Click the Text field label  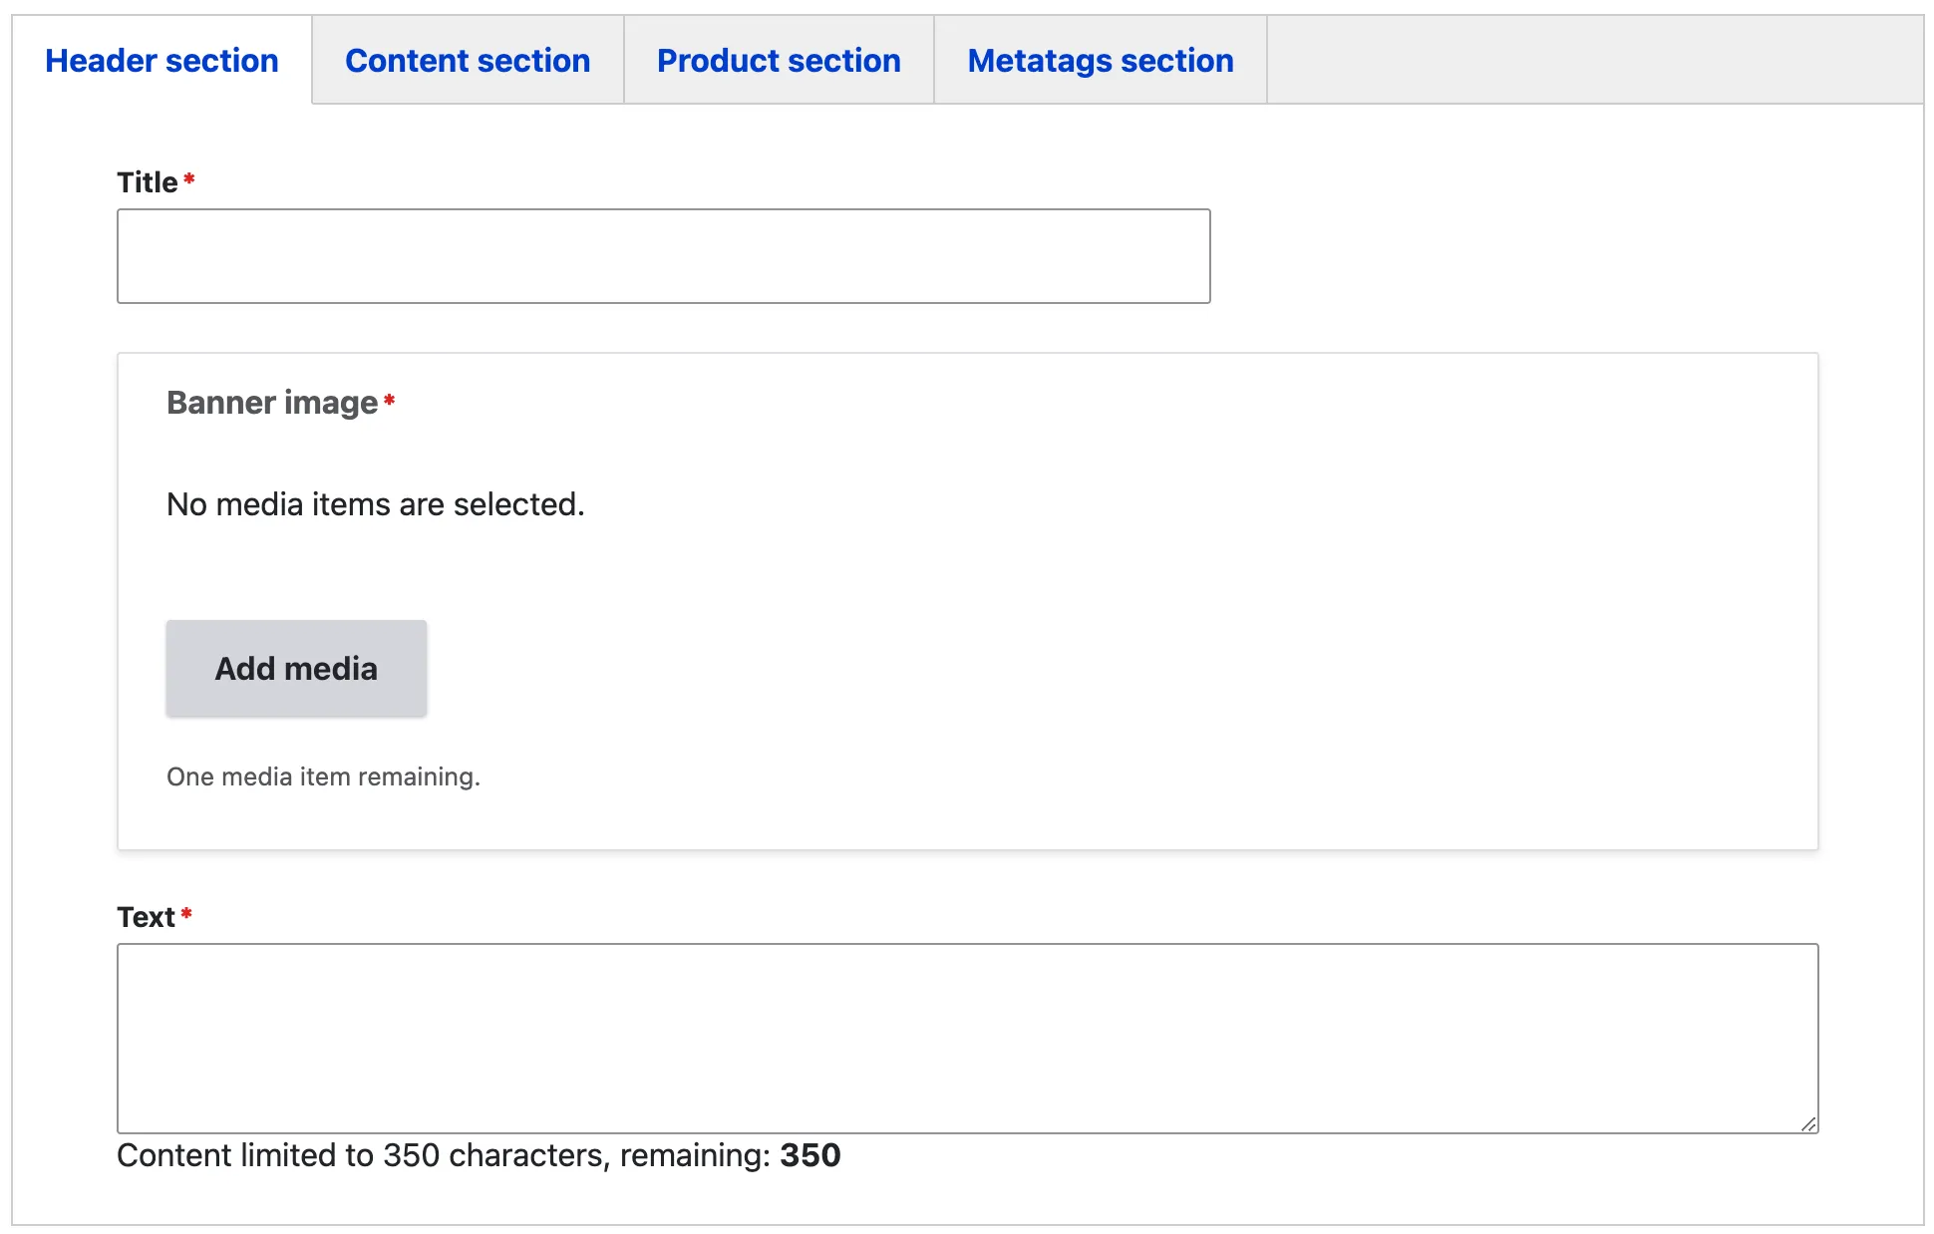point(146,917)
